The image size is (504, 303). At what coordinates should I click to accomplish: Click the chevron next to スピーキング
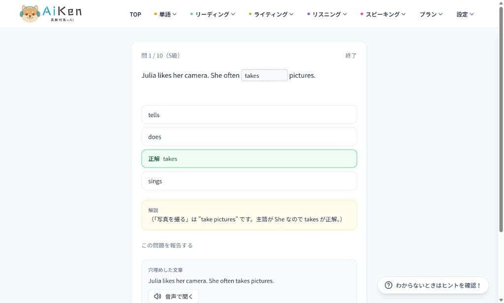[404, 14]
